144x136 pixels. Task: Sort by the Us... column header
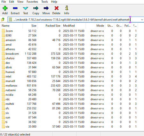coord(110,26)
